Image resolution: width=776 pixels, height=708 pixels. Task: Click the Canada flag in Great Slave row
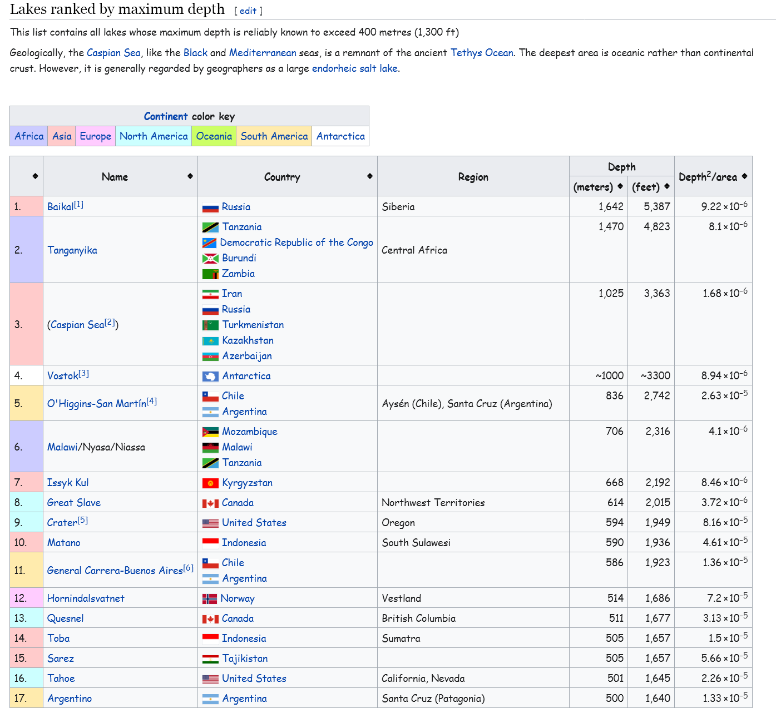pyautogui.click(x=210, y=503)
